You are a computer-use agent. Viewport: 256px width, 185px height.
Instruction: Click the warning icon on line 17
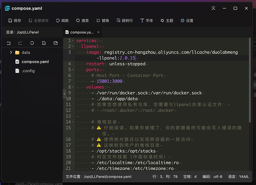tap(99, 145)
